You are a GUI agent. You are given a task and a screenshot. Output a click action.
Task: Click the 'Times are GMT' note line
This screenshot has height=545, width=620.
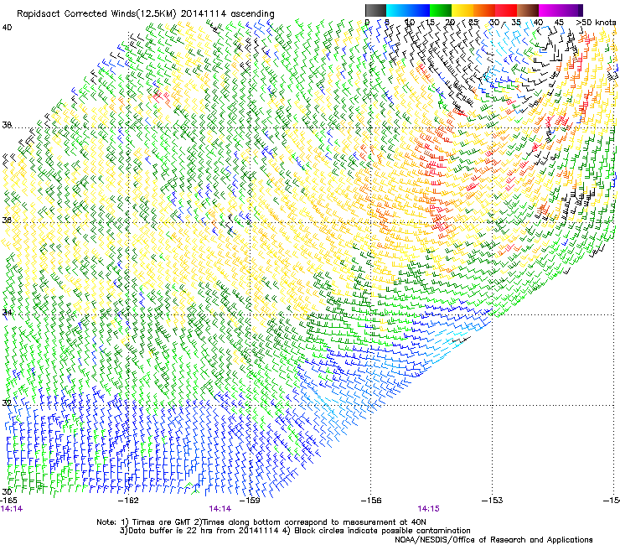(x=261, y=522)
